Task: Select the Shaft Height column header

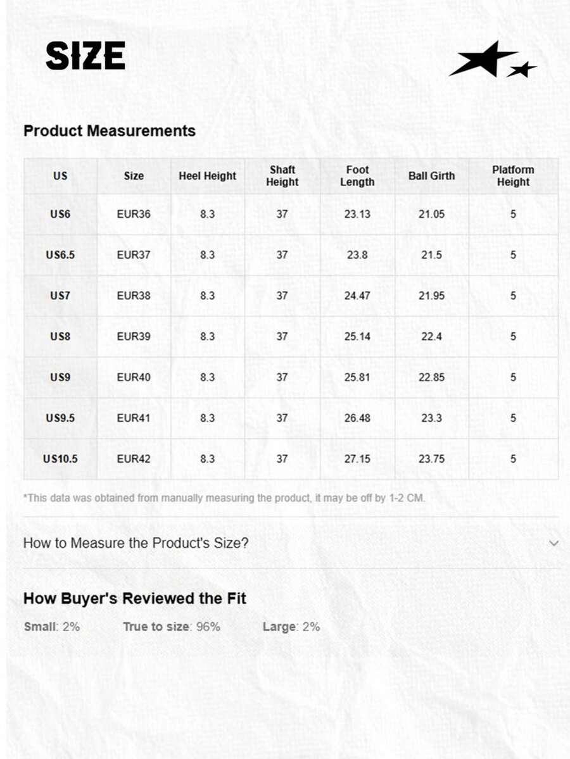Action: (282, 176)
